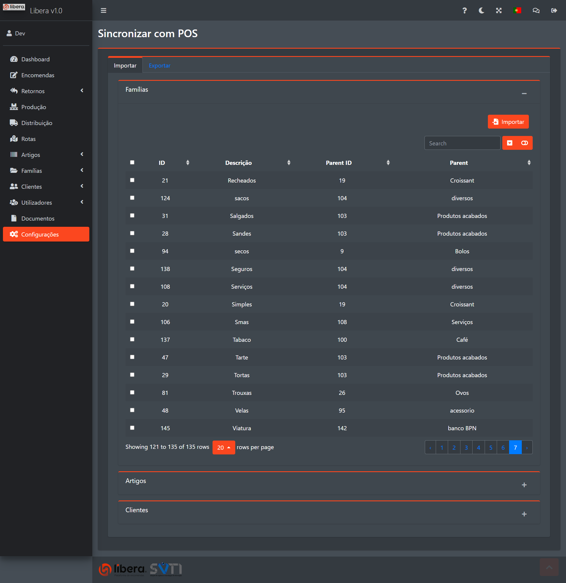566x583 pixels.
Task: Switch to dark mode moon icon
Action: tap(481, 11)
